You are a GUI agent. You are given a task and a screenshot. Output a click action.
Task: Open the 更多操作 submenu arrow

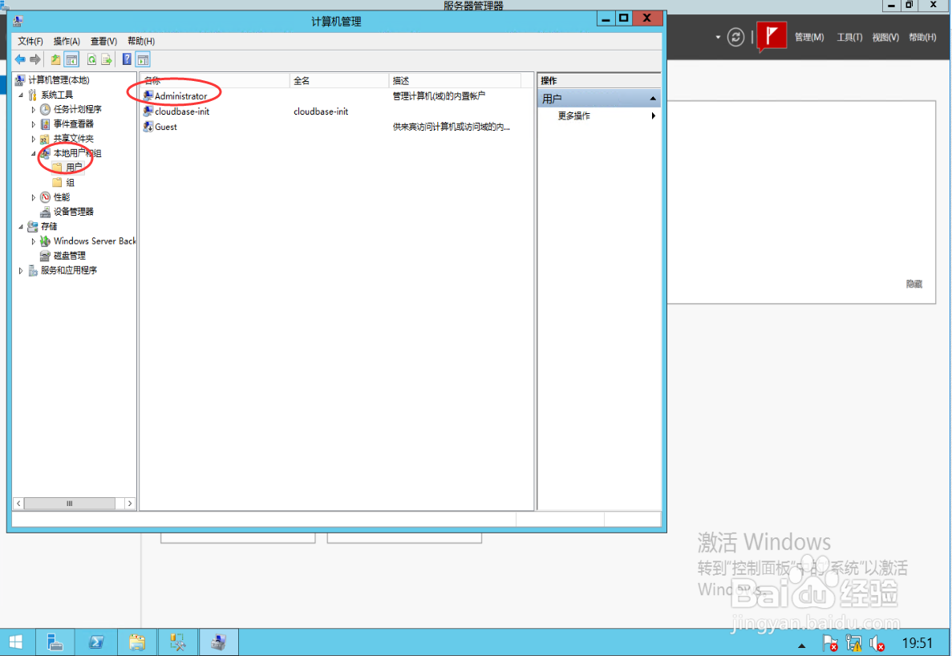click(654, 115)
